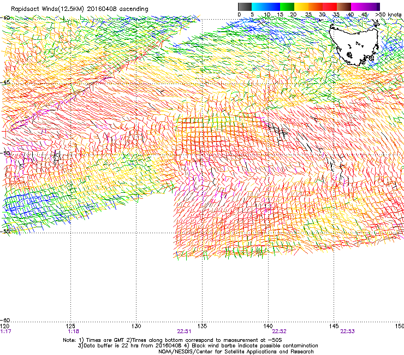The image size is (404, 355).
Task: Click the -45 latitude label
Action: (x=5, y=82)
